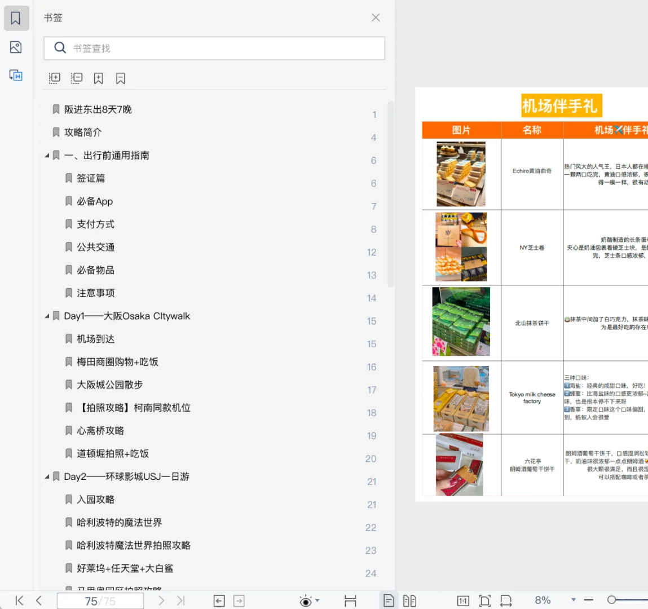Go to 注意事项 bookmark
648x609 pixels.
coord(95,293)
